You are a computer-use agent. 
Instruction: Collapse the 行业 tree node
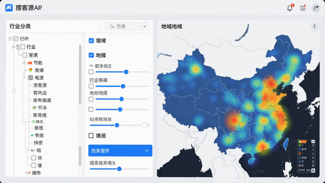point(14,47)
